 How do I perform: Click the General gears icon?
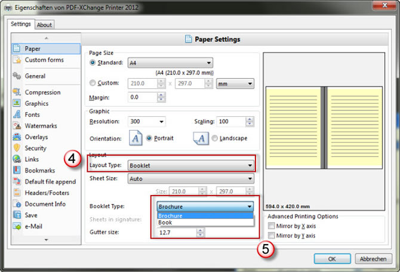tap(17, 76)
